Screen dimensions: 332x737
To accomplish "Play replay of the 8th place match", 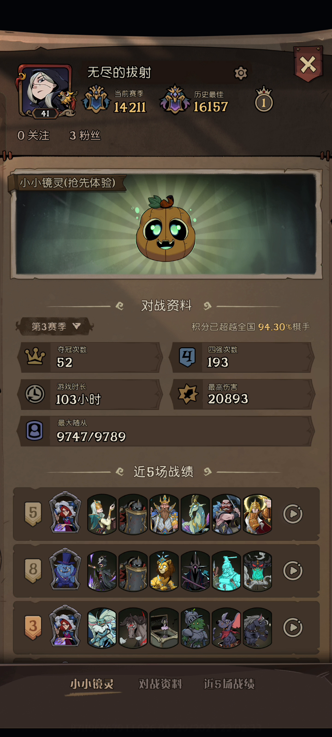I will coord(293,571).
